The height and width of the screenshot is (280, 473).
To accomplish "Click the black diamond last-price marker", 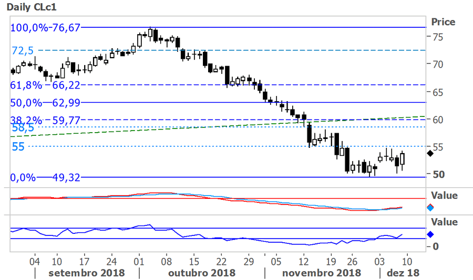I will 429,153.
